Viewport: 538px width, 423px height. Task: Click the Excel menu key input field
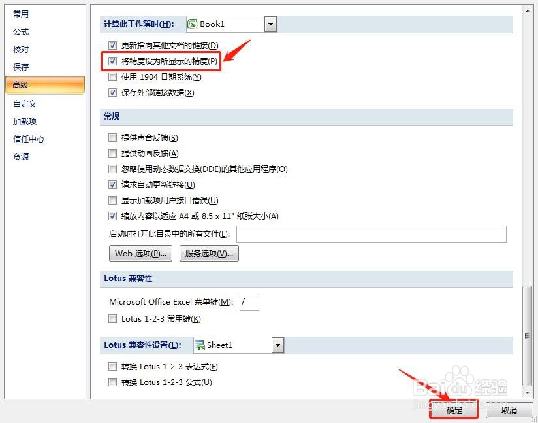point(249,302)
